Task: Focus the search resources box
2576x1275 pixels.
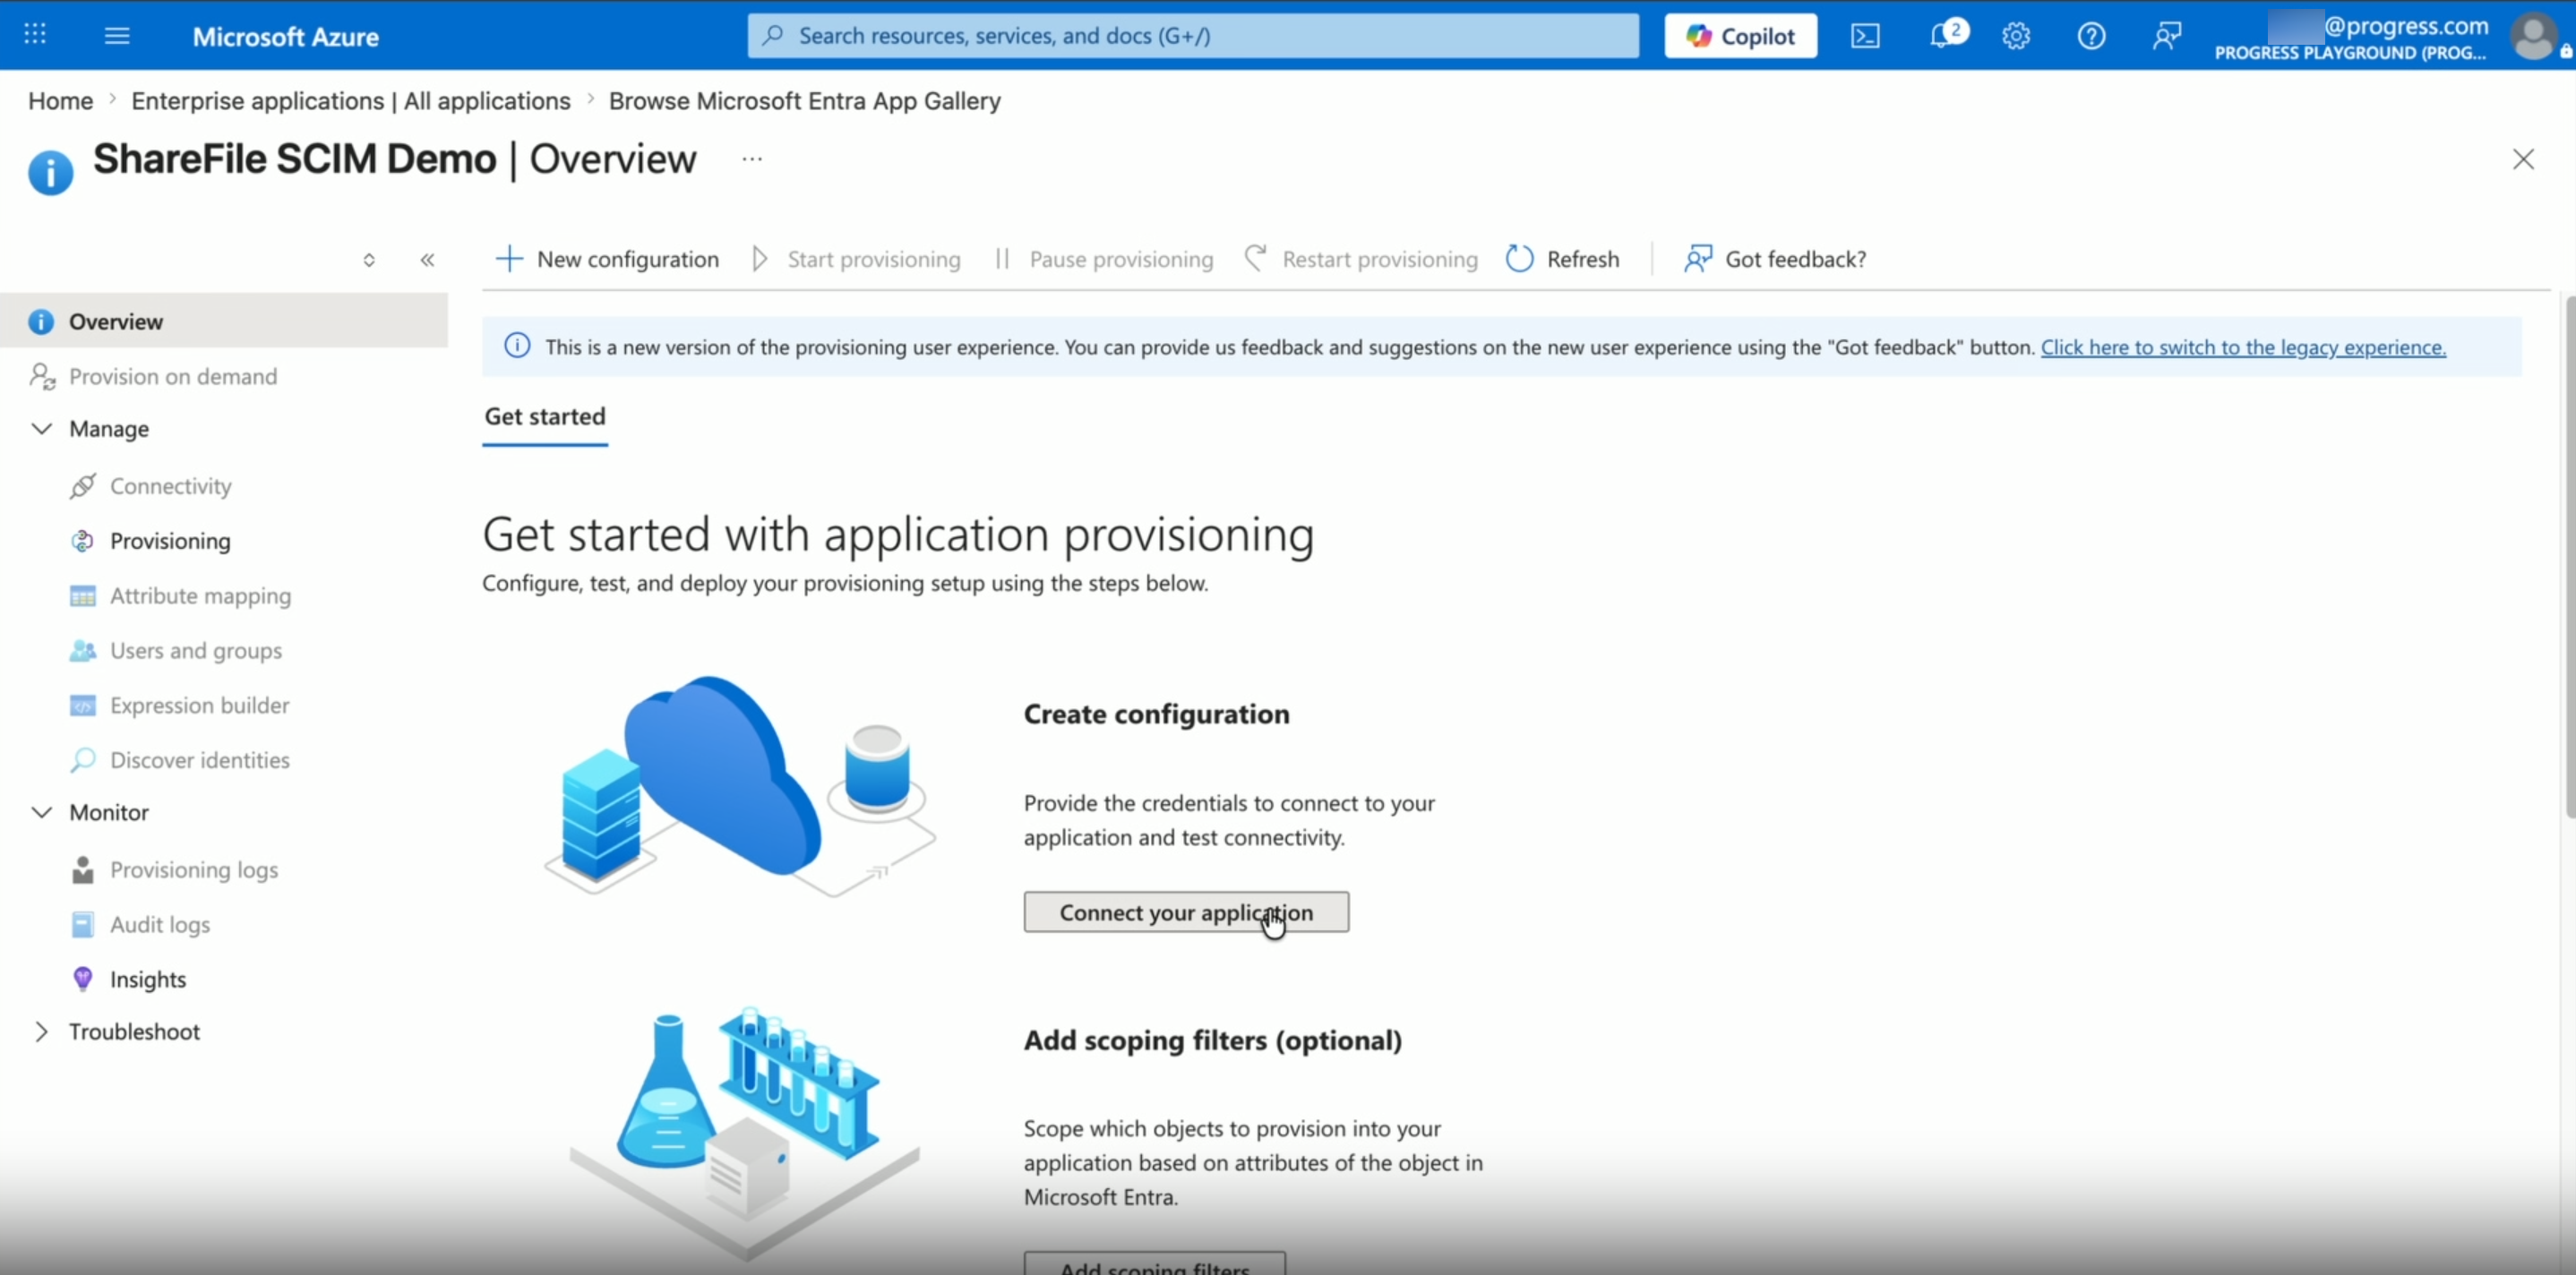Action: tap(1193, 36)
